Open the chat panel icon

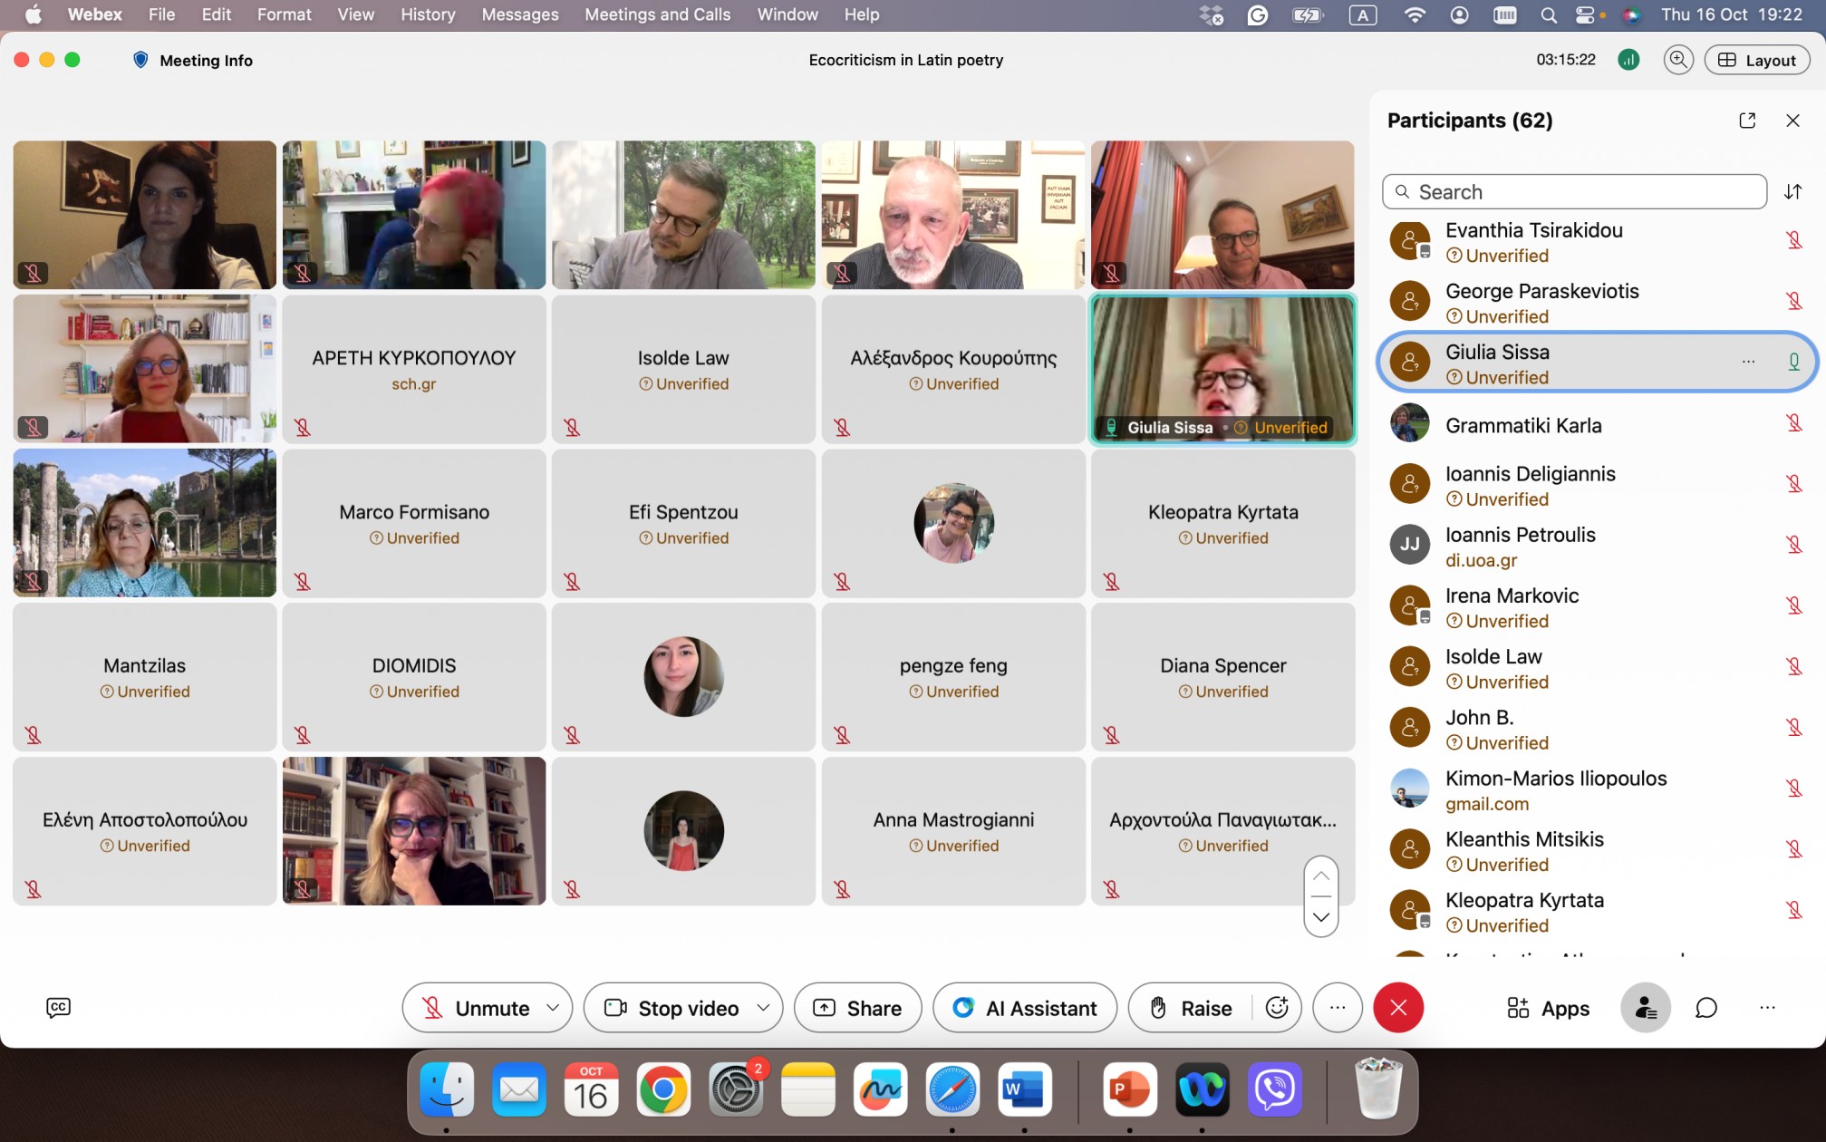(1705, 1007)
